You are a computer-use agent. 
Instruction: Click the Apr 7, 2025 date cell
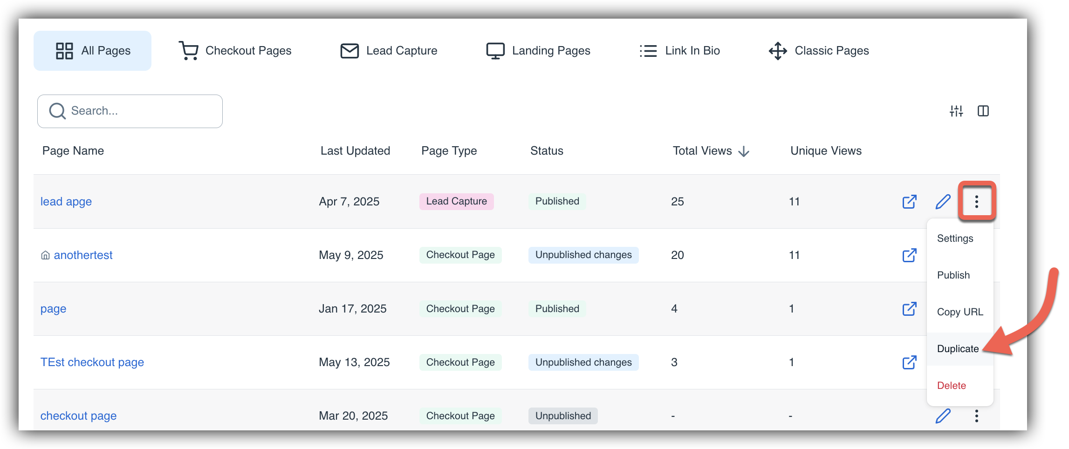[x=349, y=202]
